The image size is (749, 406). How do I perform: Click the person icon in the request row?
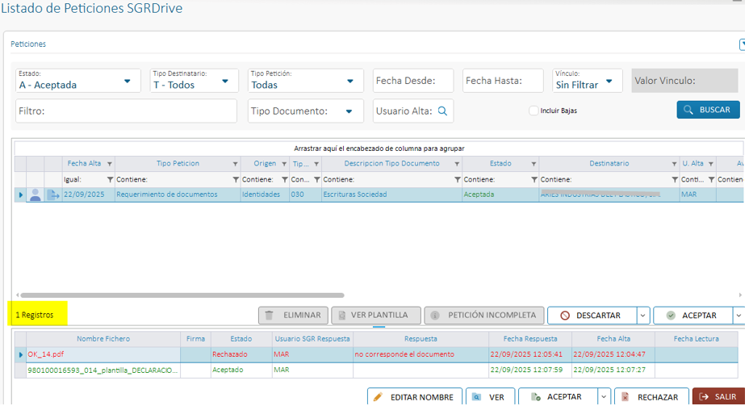point(35,195)
